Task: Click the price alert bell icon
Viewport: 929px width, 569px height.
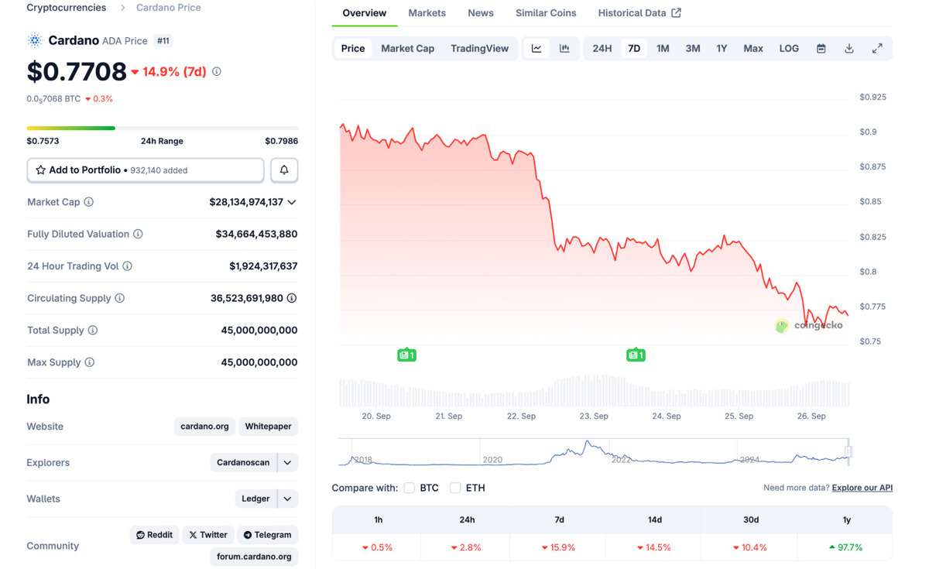Action: pos(284,170)
